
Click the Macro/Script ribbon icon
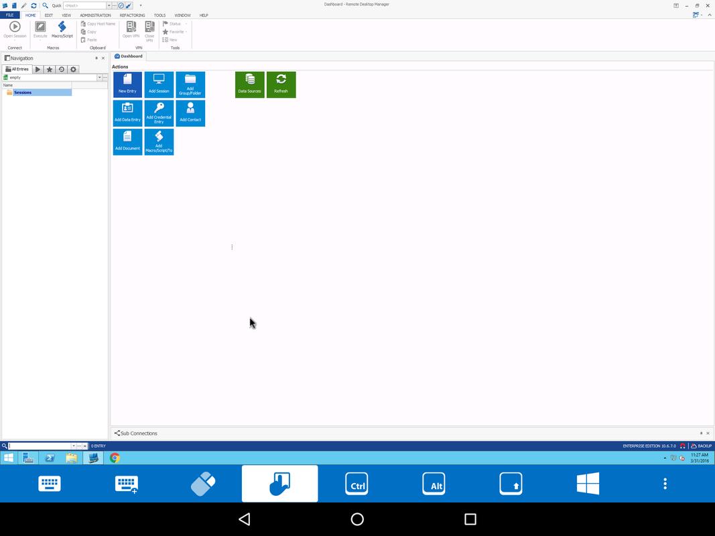coord(62,30)
